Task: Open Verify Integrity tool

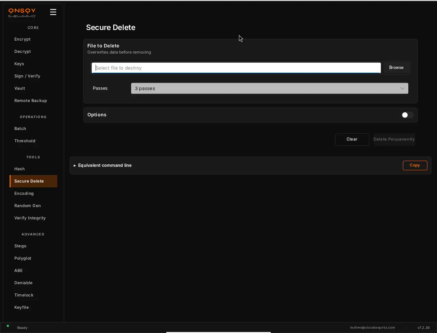Action: pos(33,218)
